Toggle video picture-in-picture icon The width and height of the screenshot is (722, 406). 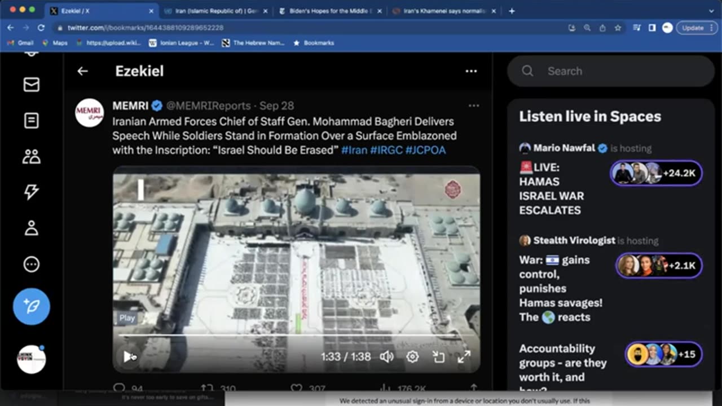pos(438,356)
